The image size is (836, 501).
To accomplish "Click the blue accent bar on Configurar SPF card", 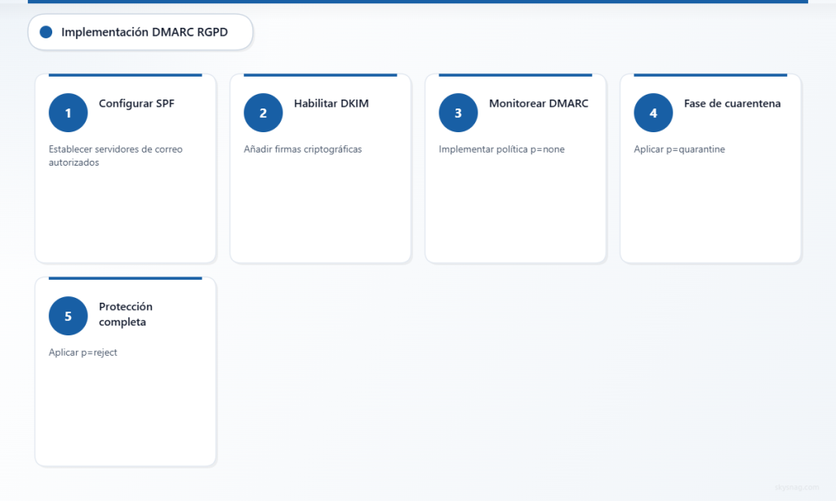I will pos(125,75).
